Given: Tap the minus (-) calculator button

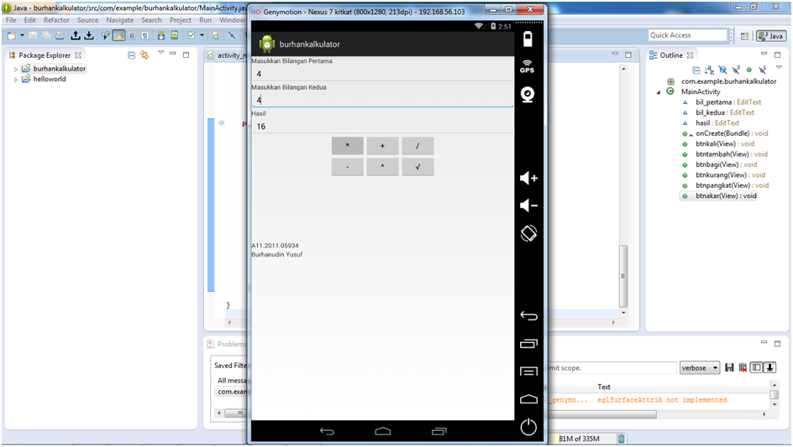Looking at the screenshot, I should 348,167.
